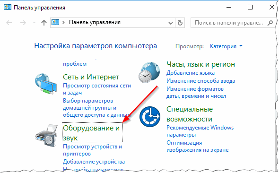Open Выбор параметров домашней группы link

tap(97, 108)
